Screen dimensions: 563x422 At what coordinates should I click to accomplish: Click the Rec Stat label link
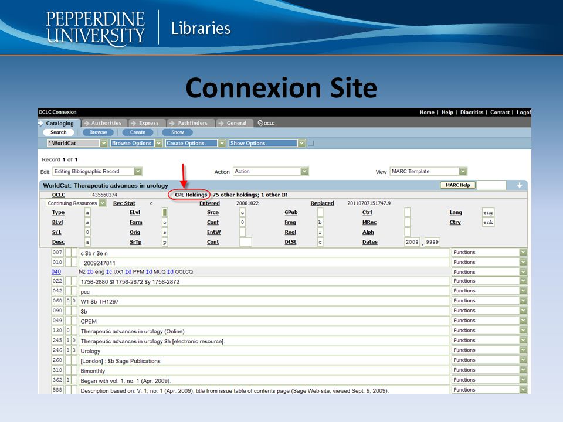(124, 203)
